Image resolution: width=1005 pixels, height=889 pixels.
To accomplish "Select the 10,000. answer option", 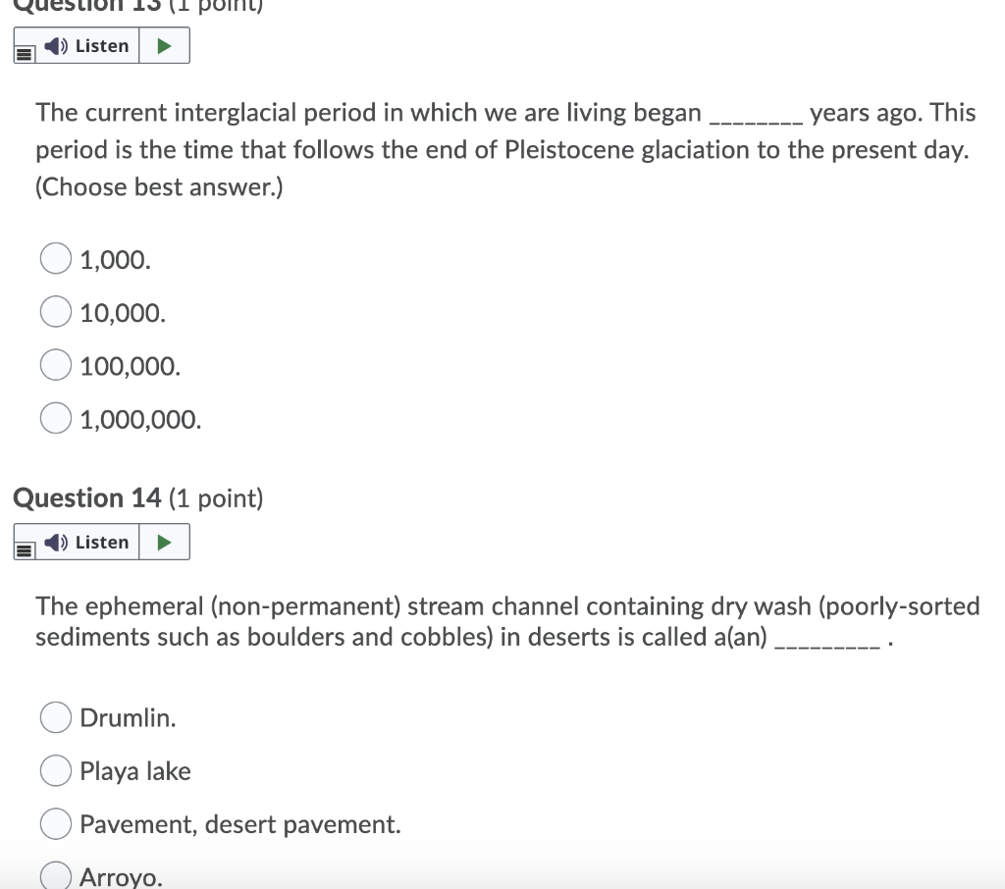I will (x=55, y=311).
